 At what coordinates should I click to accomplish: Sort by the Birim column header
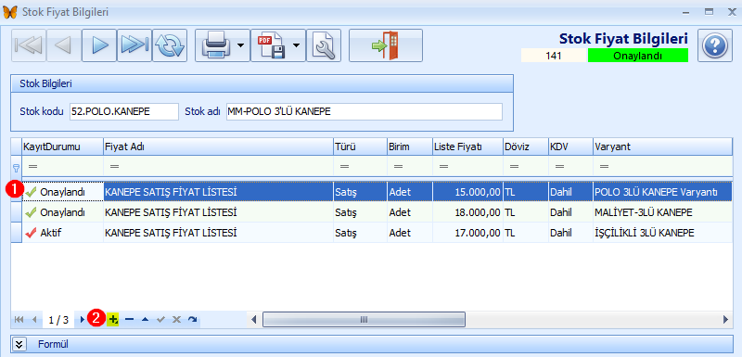pyautogui.click(x=409, y=147)
